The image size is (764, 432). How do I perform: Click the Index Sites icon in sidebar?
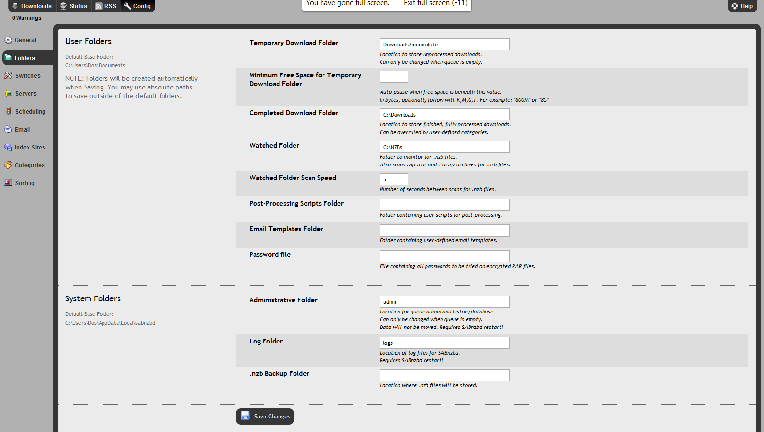point(8,148)
